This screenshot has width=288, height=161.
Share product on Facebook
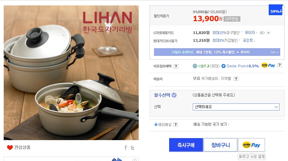[x=126, y=148]
